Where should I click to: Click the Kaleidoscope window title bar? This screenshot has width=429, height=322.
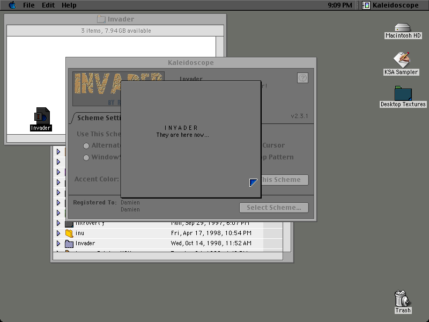pyautogui.click(x=191, y=63)
